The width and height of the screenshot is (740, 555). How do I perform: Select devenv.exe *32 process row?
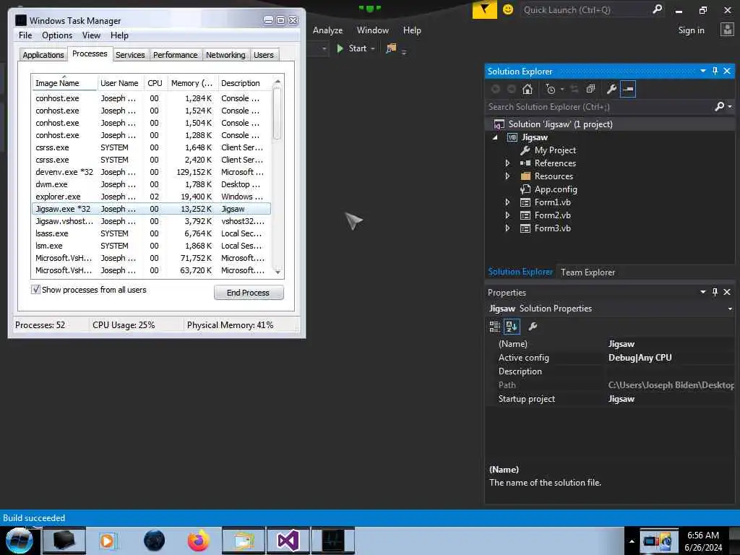click(x=151, y=172)
